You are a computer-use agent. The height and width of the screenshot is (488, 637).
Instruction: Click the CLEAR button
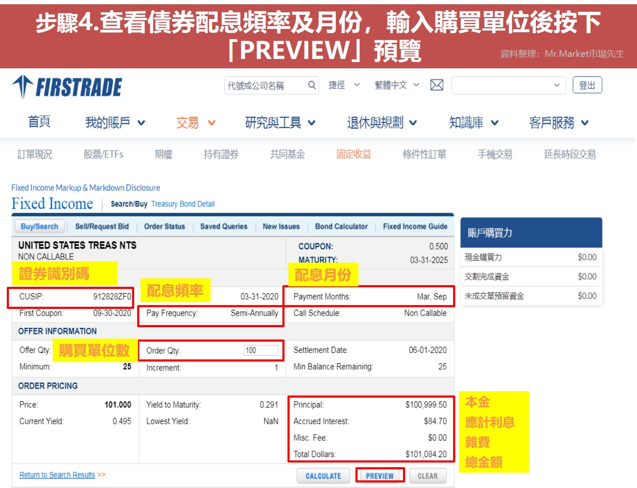click(428, 476)
